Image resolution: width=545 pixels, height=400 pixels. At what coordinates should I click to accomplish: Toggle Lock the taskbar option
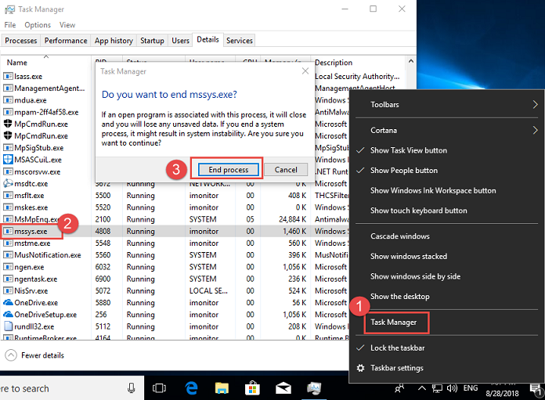tap(447, 348)
